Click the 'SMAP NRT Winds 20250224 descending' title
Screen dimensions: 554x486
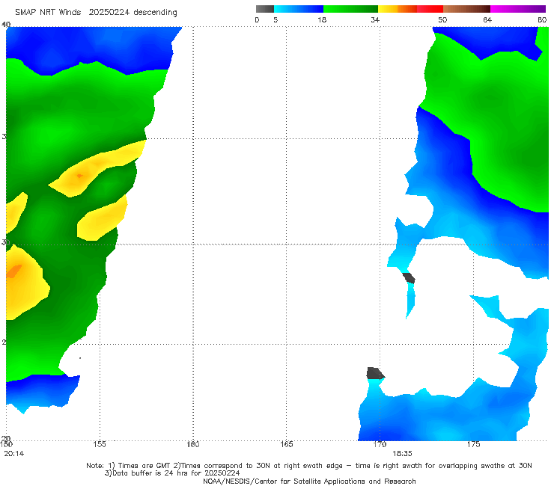(x=96, y=13)
